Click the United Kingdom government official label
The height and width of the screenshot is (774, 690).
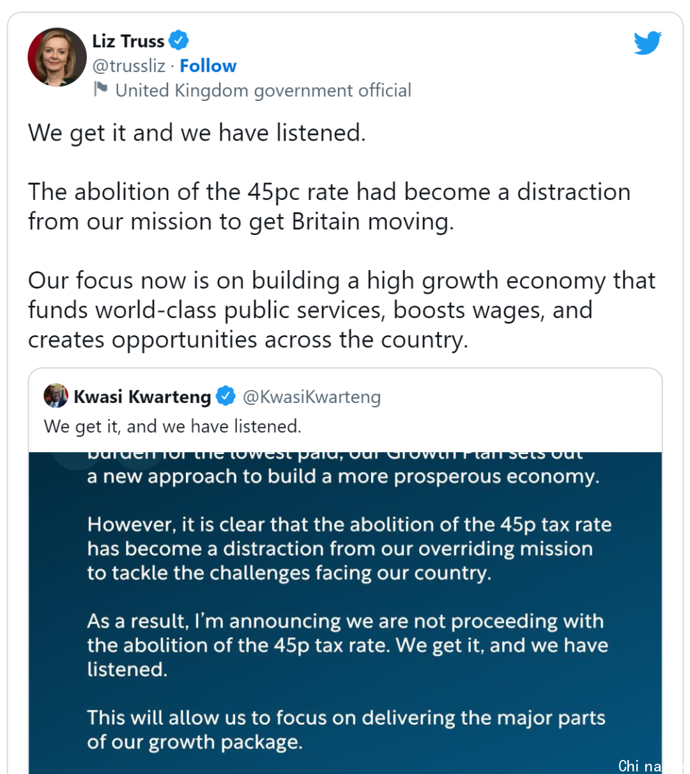(x=263, y=91)
